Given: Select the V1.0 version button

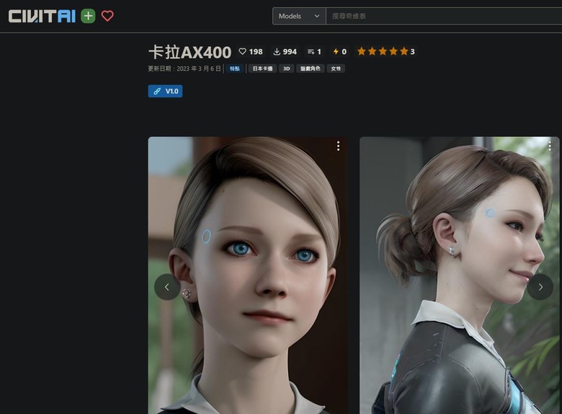Looking at the screenshot, I should [165, 91].
